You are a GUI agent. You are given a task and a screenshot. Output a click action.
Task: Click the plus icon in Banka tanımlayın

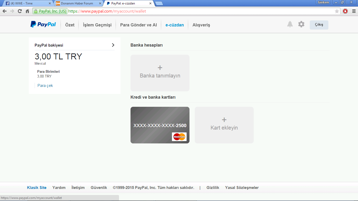[x=160, y=68]
